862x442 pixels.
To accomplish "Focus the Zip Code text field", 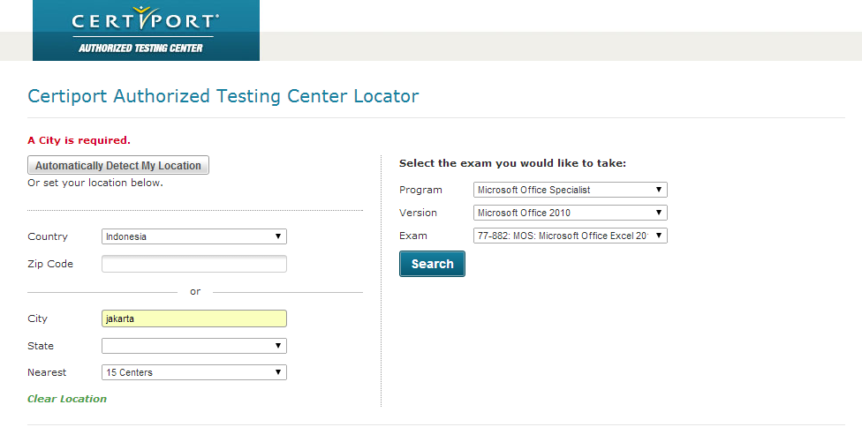I will (x=194, y=264).
